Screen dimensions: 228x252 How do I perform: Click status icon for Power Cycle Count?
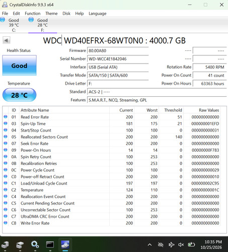(6, 170)
